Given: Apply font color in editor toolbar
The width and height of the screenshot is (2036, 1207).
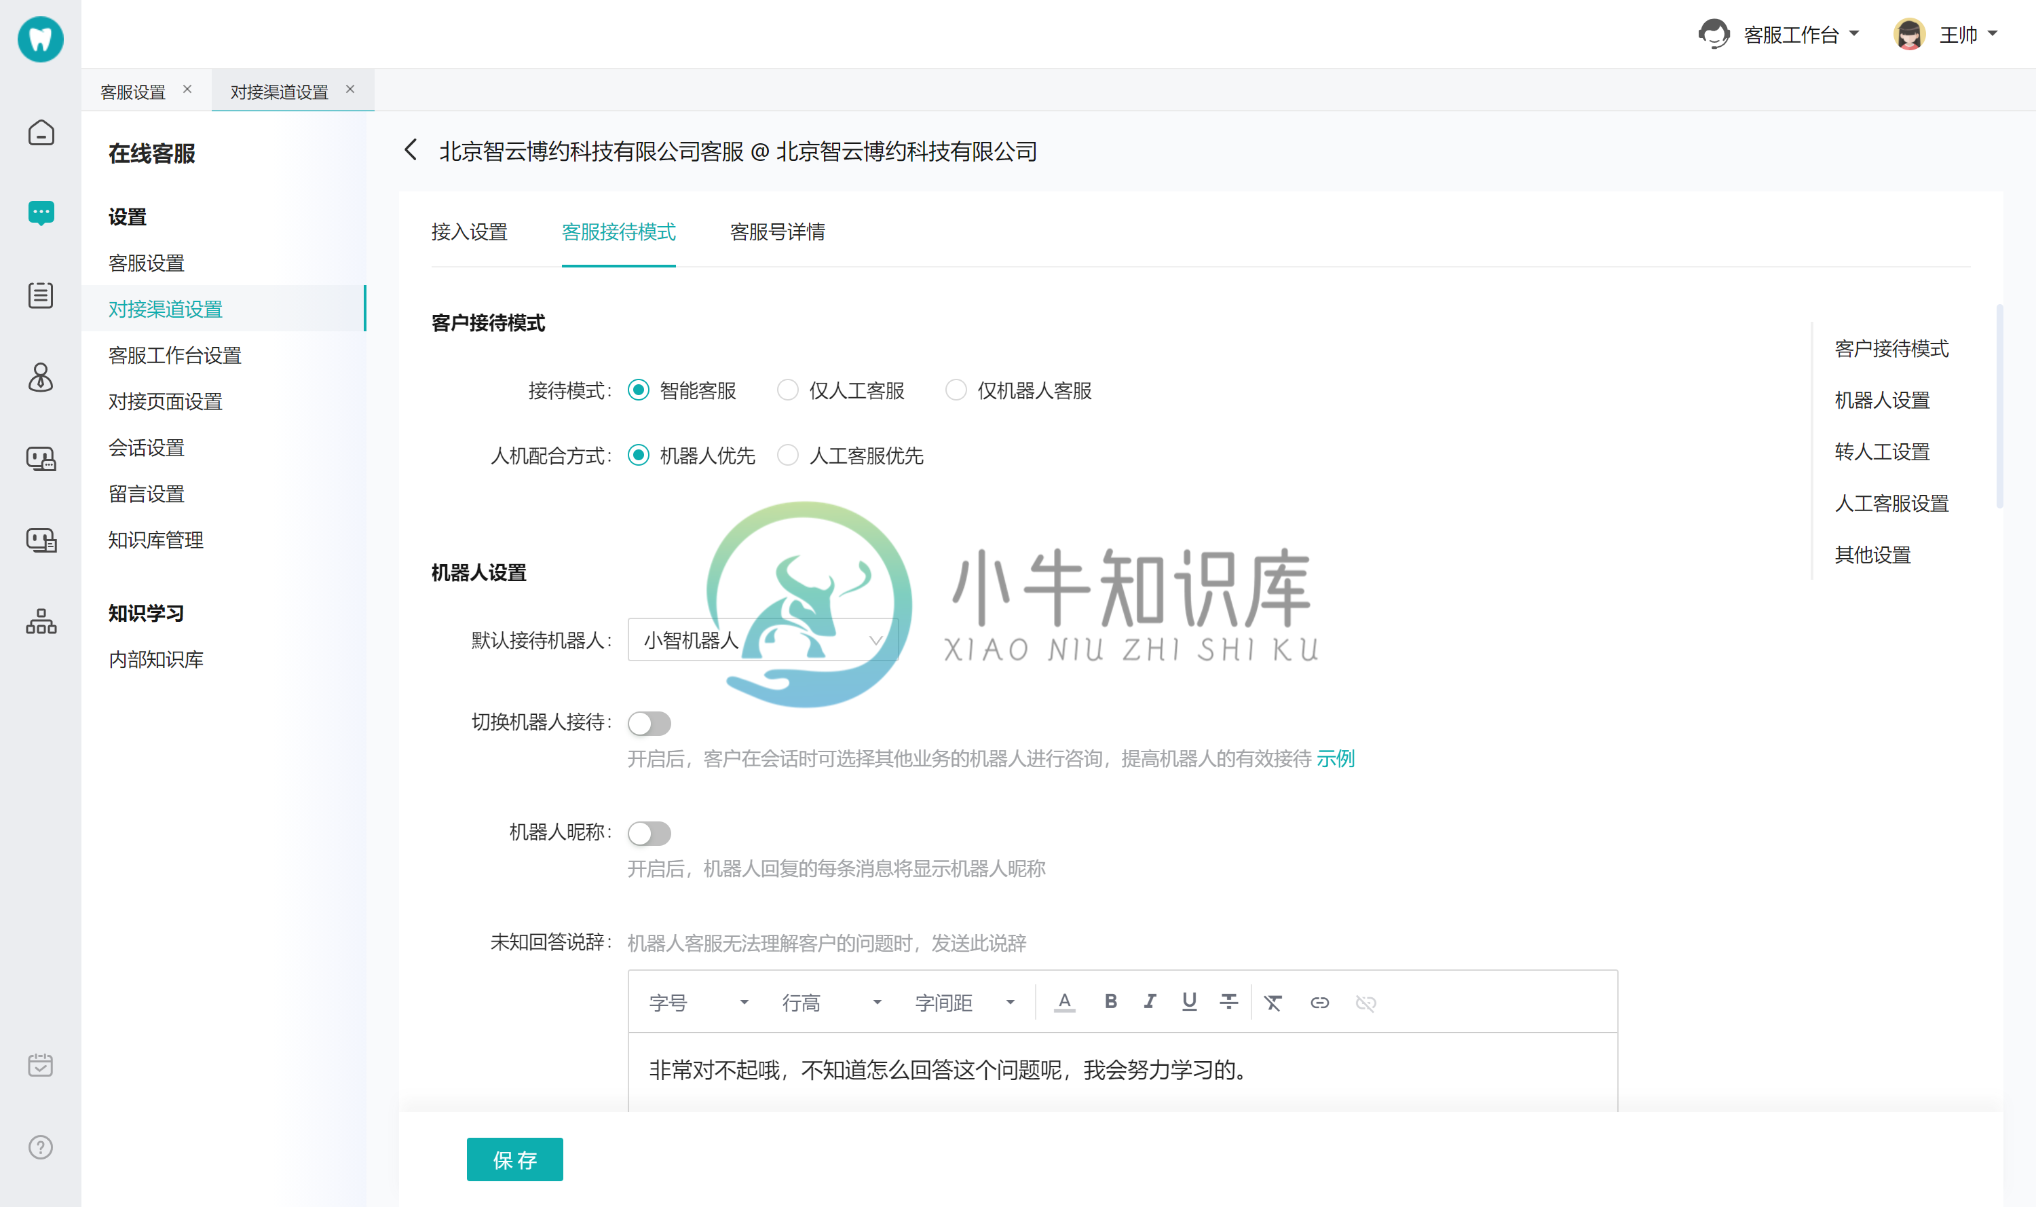Looking at the screenshot, I should click(1064, 1002).
